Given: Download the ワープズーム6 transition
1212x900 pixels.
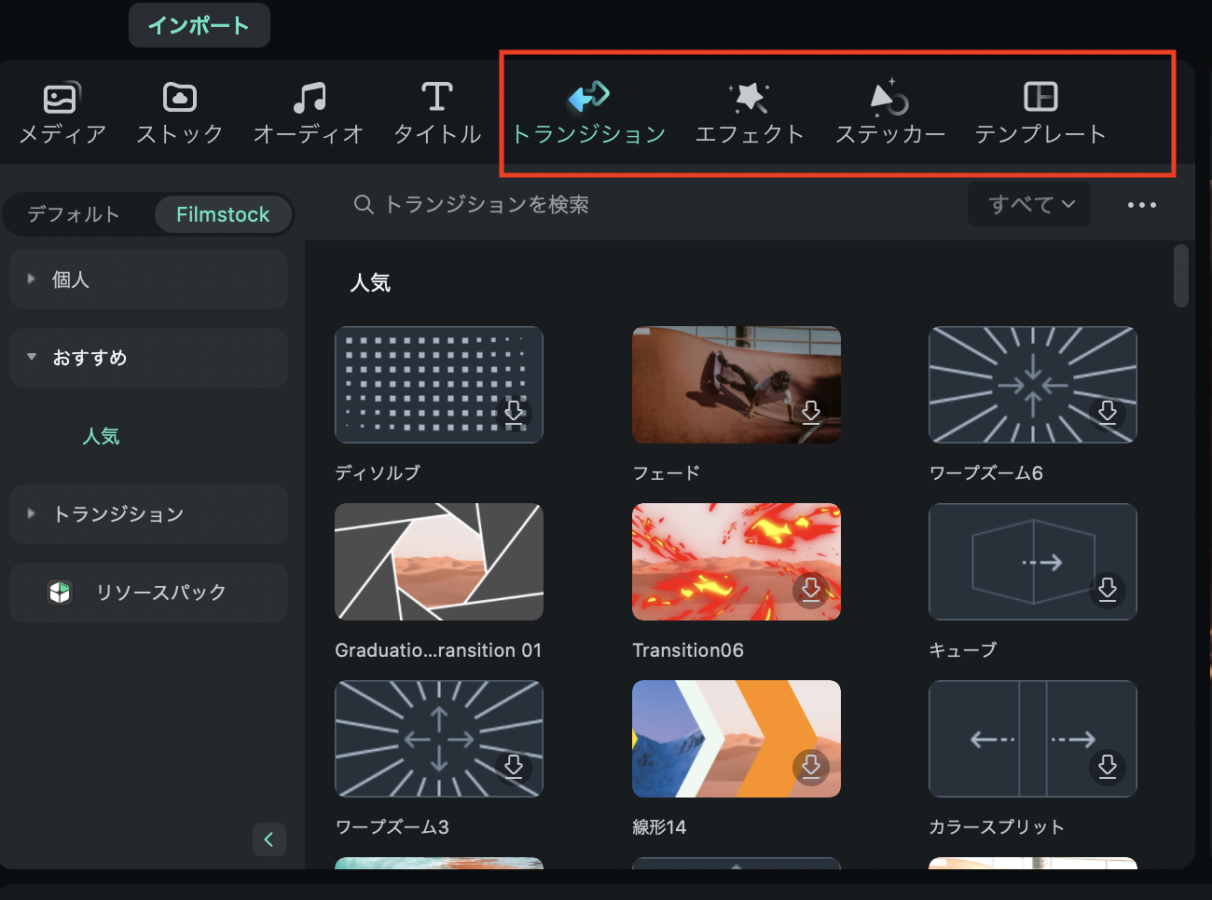Looking at the screenshot, I should pyautogui.click(x=1108, y=412).
